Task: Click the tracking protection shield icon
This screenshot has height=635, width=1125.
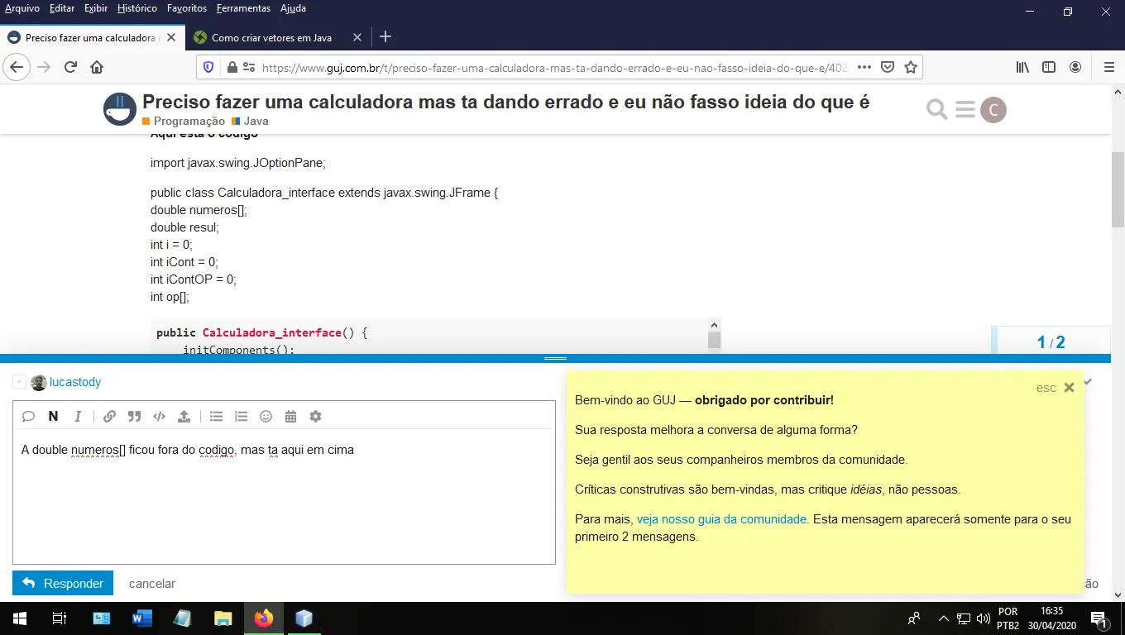Action: coord(209,68)
